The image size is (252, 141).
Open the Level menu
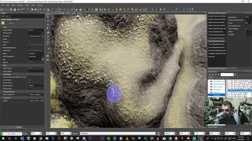[x=33, y=5]
